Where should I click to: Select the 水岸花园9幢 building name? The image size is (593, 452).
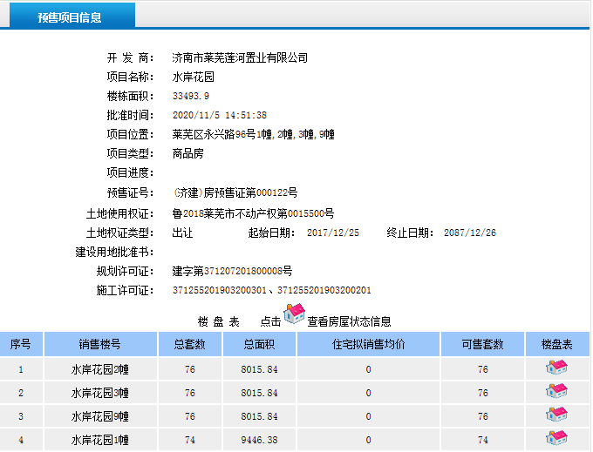coord(100,416)
